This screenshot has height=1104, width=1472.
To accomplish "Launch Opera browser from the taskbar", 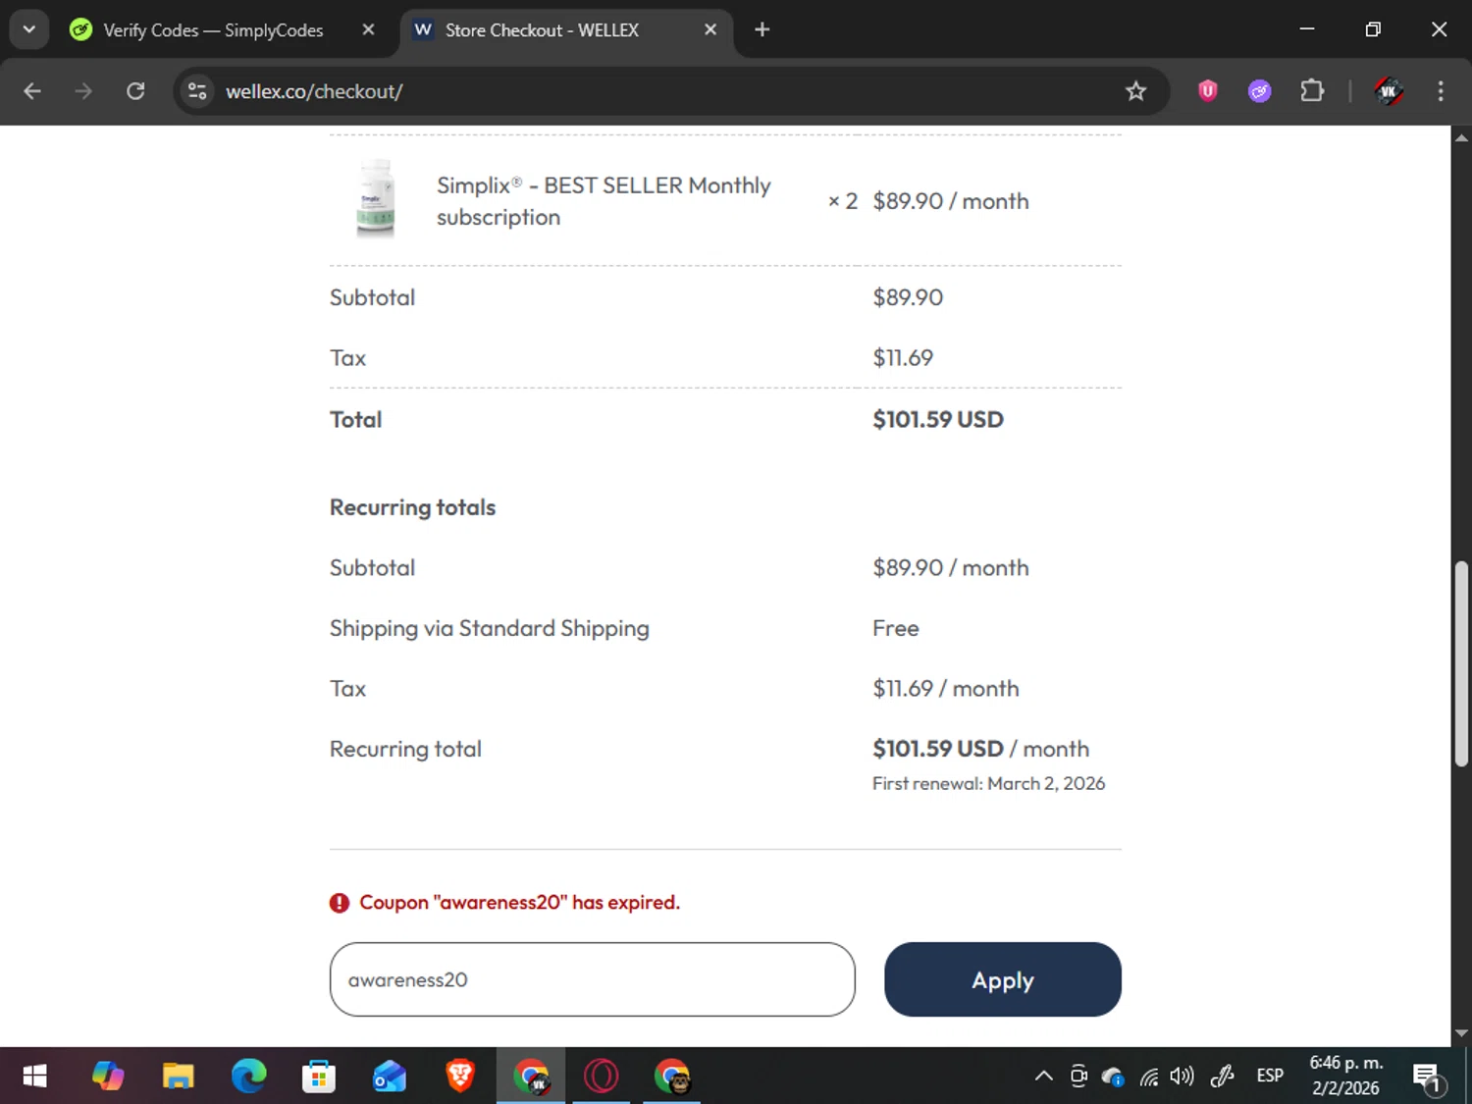I will pos(602,1077).
